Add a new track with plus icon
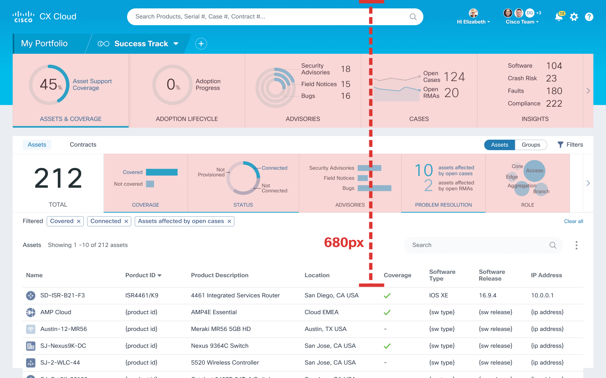Image resolution: width=606 pixels, height=378 pixels. point(201,44)
